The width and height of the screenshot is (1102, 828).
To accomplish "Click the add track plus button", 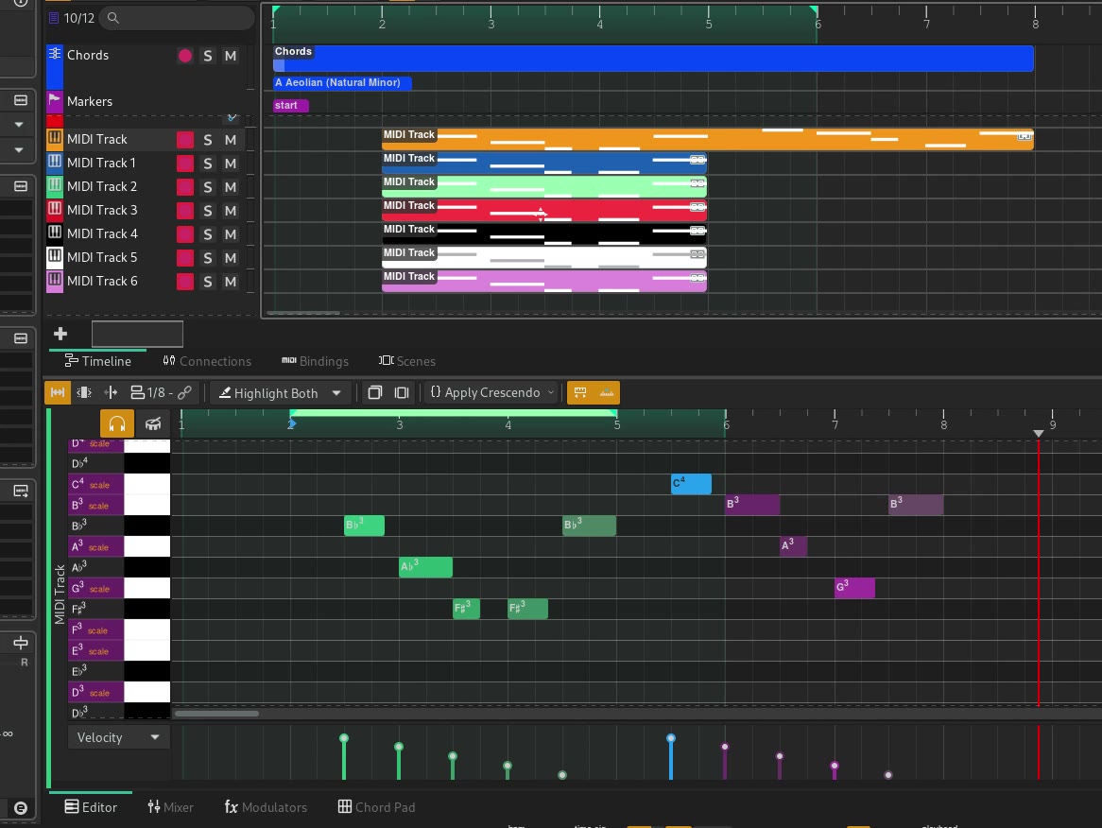I will 60,334.
